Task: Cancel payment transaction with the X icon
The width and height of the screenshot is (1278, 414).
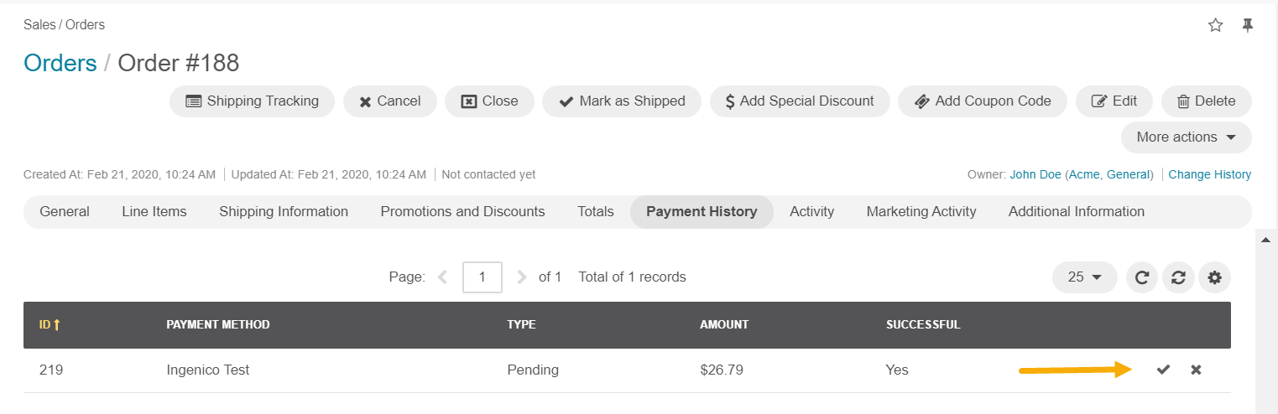Action: tap(1196, 370)
